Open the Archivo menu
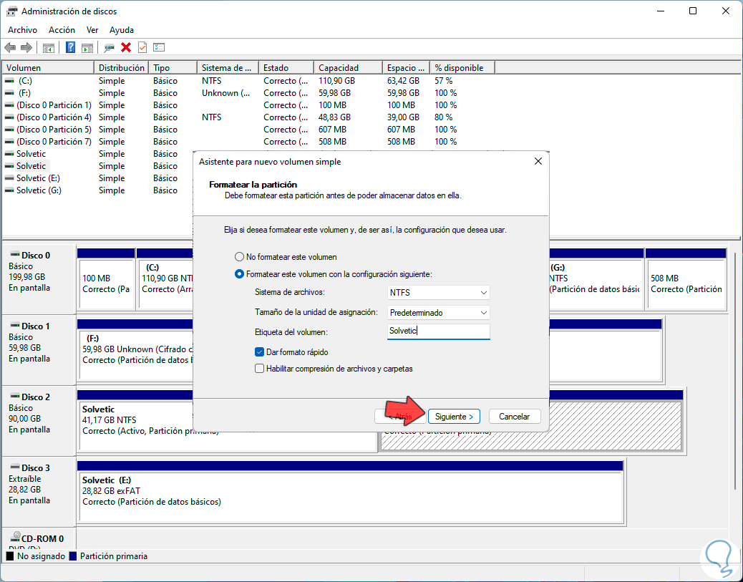 (22, 30)
